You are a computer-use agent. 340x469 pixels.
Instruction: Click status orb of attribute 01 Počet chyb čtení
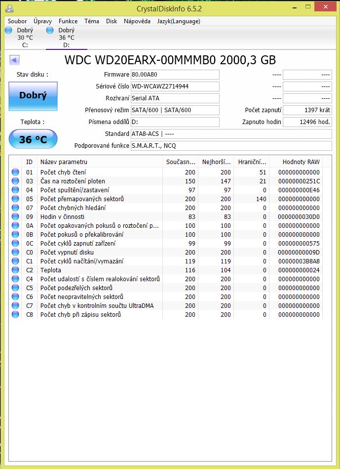tap(15, 172)
